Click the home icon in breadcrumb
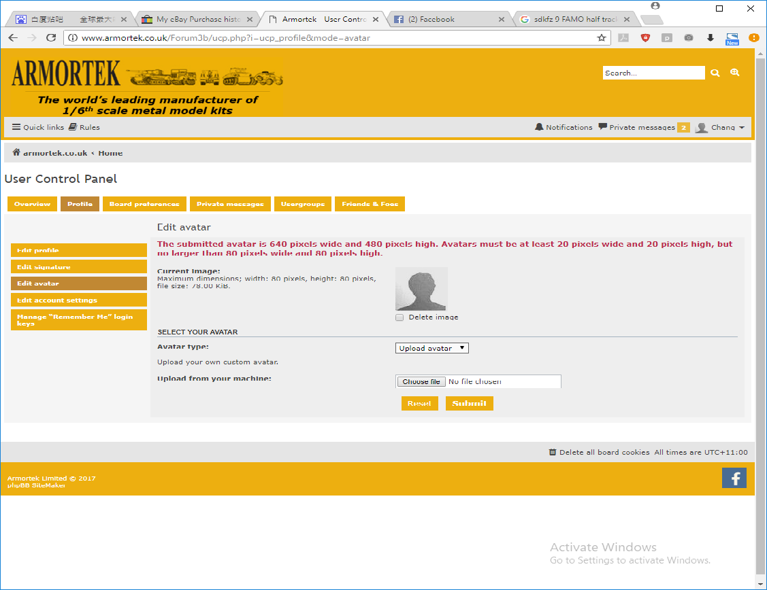 click(x=16, y=152)
